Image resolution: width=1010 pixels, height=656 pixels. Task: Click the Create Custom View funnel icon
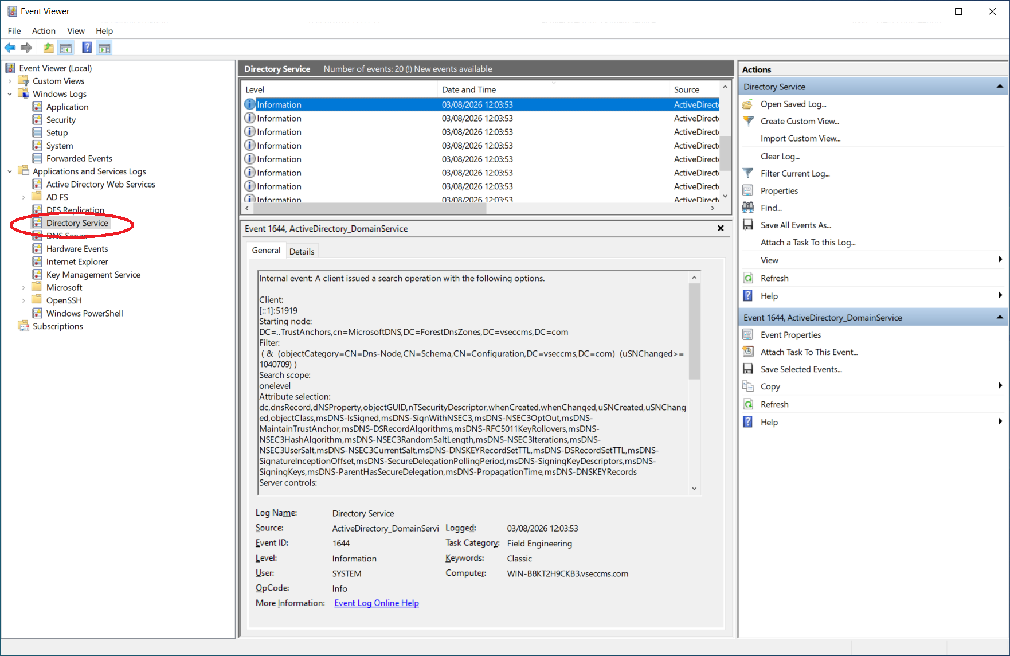click(x=748, y=122)
